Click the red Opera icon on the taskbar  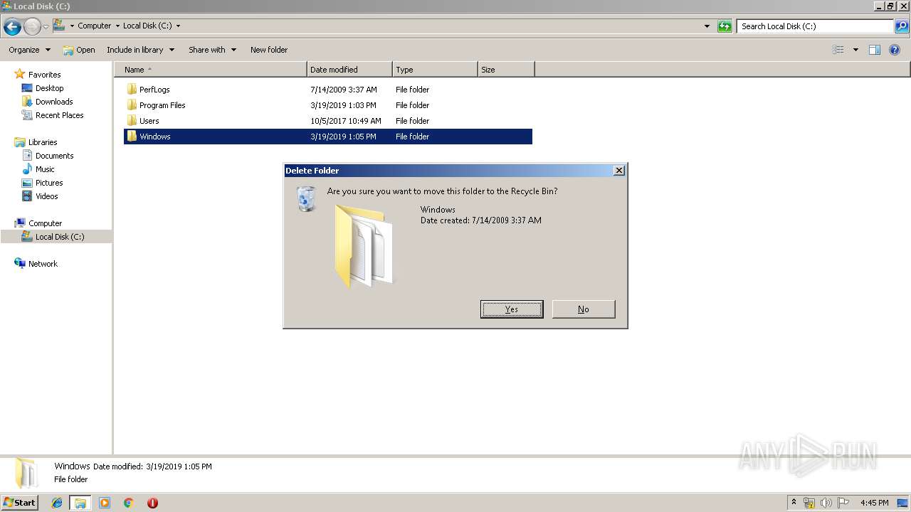click(152, 503)
